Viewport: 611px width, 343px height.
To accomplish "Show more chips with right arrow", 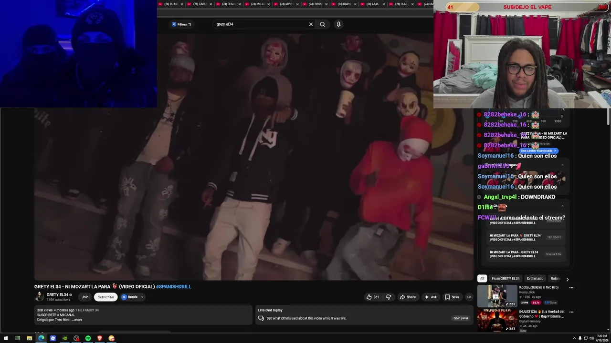I will pos(567,279).
